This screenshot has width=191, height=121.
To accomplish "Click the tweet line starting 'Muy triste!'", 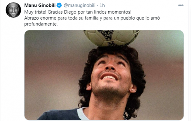I will (x=78, y=12).
